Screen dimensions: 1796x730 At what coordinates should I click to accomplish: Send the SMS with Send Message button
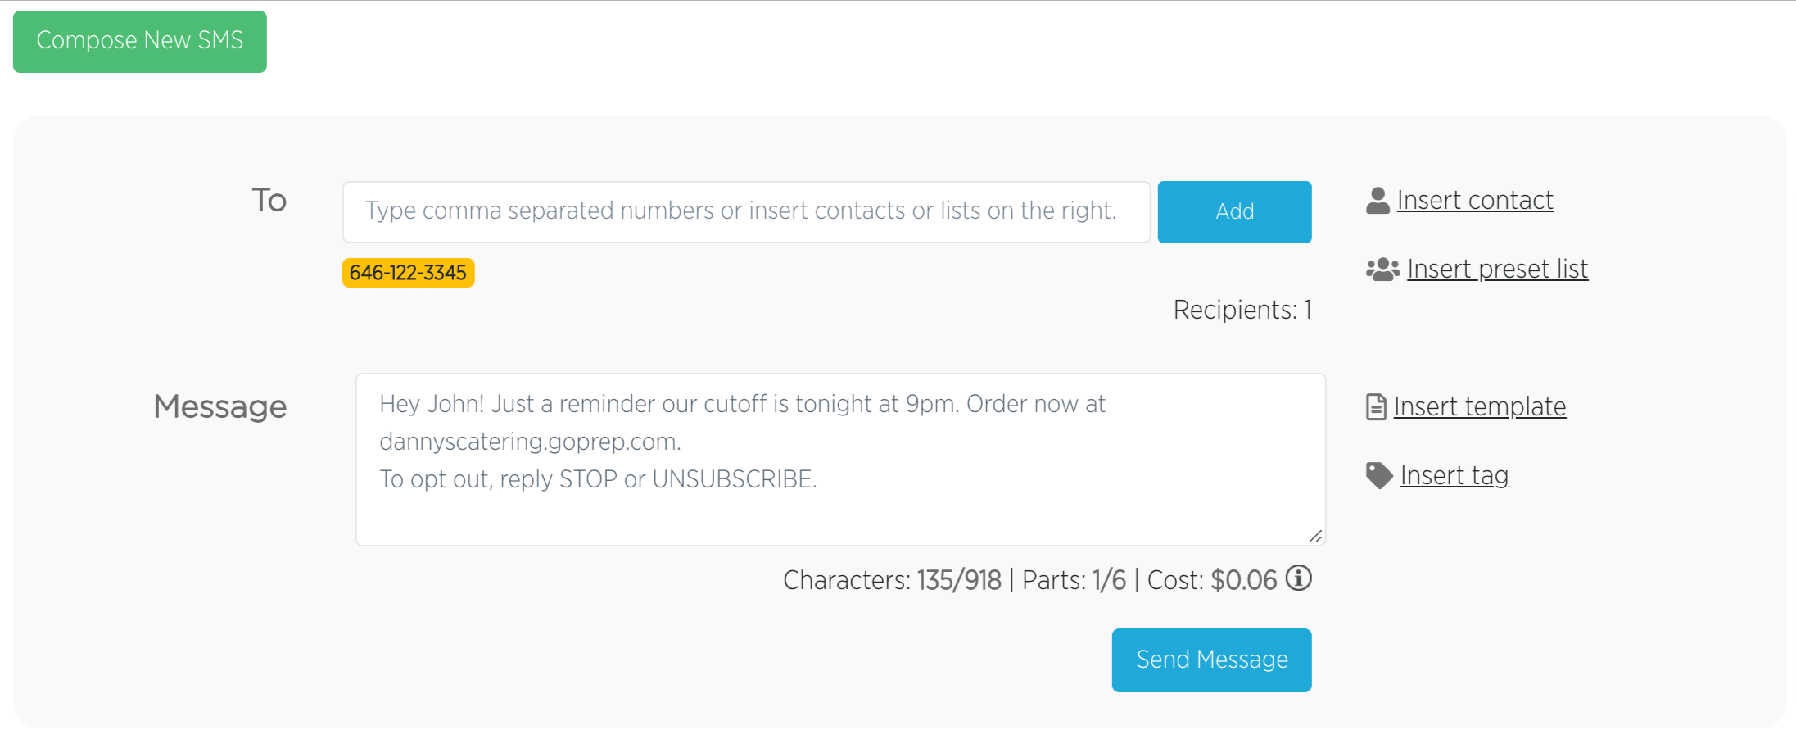pyautogui.click(x=1211, y=660)
